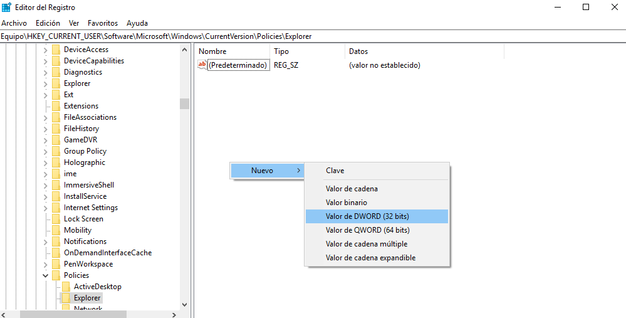This screenshot has width=626, height=318.
Task: Click the DeviceAccess folder icon
Action: point(56,50)
